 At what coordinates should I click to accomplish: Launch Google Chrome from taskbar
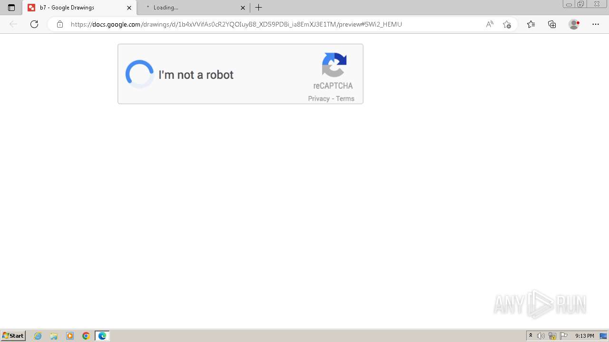[x=86, y=336]
